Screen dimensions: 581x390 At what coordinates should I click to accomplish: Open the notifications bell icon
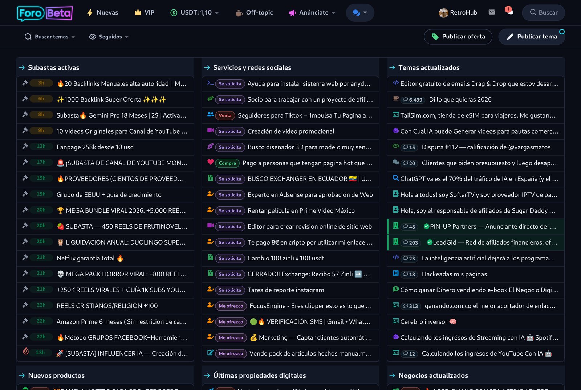[x=510, y=12]
